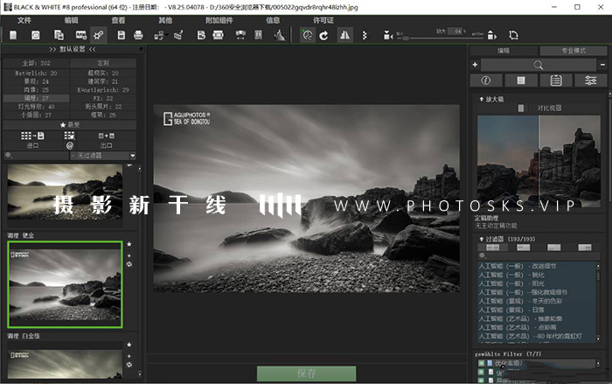Viewport: 612px width, 384px height.
Task: Select the 建筑学: 21 category
Action: point(103,81)
